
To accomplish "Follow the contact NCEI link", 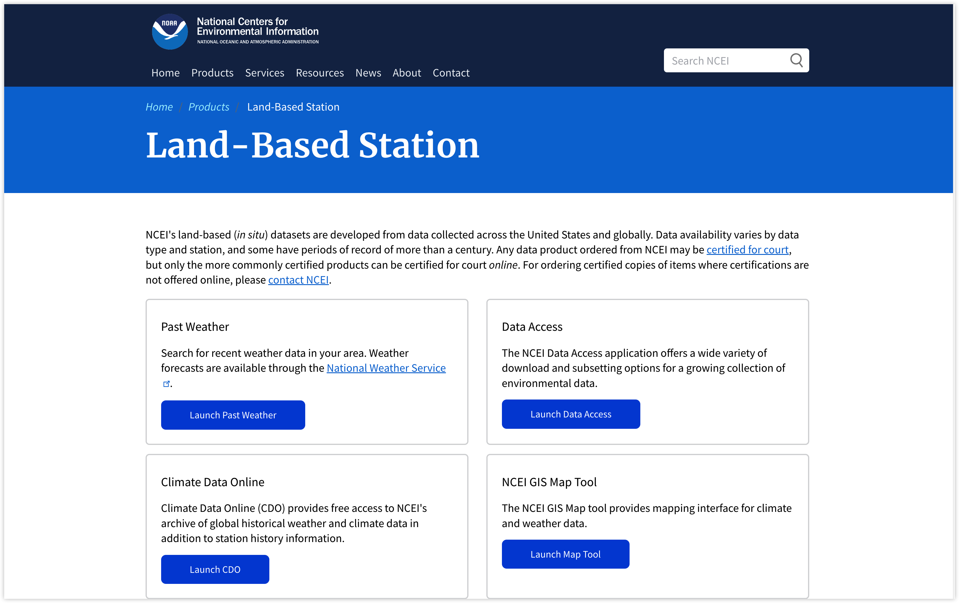I will pyautogui.click(x=298, y=280).
